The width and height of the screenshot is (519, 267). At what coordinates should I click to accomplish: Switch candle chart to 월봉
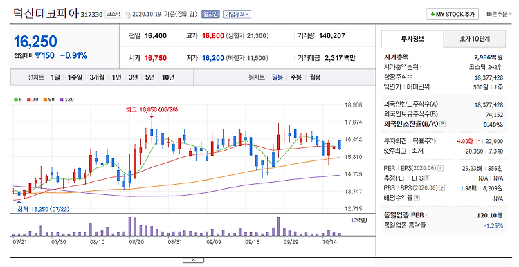(x=315, y=77)
